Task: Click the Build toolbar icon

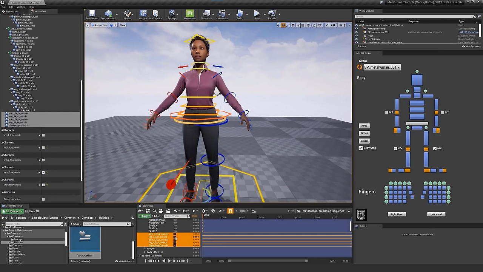Action: tap(239, 14)
